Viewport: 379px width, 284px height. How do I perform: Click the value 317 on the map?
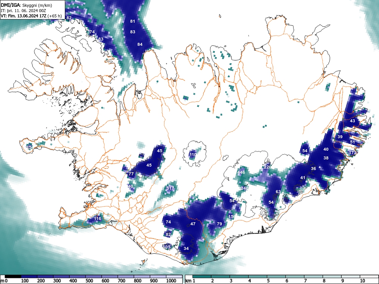[x=170, y=188]
